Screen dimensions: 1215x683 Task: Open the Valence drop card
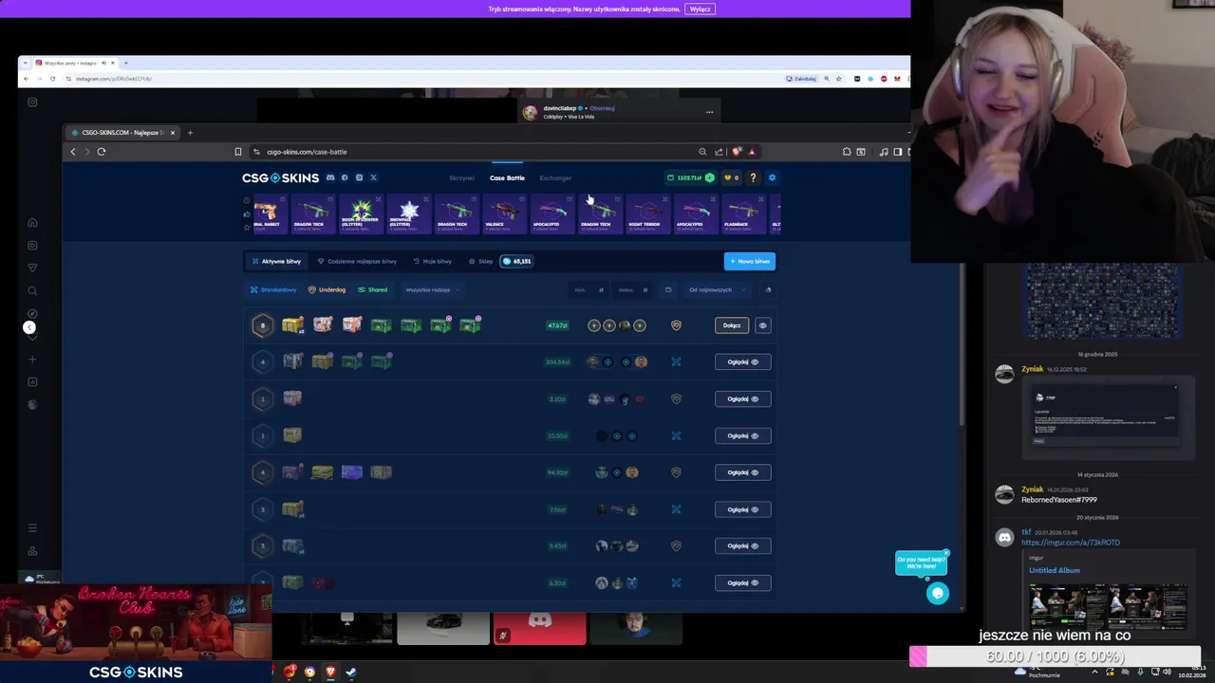tap(503, 213)
